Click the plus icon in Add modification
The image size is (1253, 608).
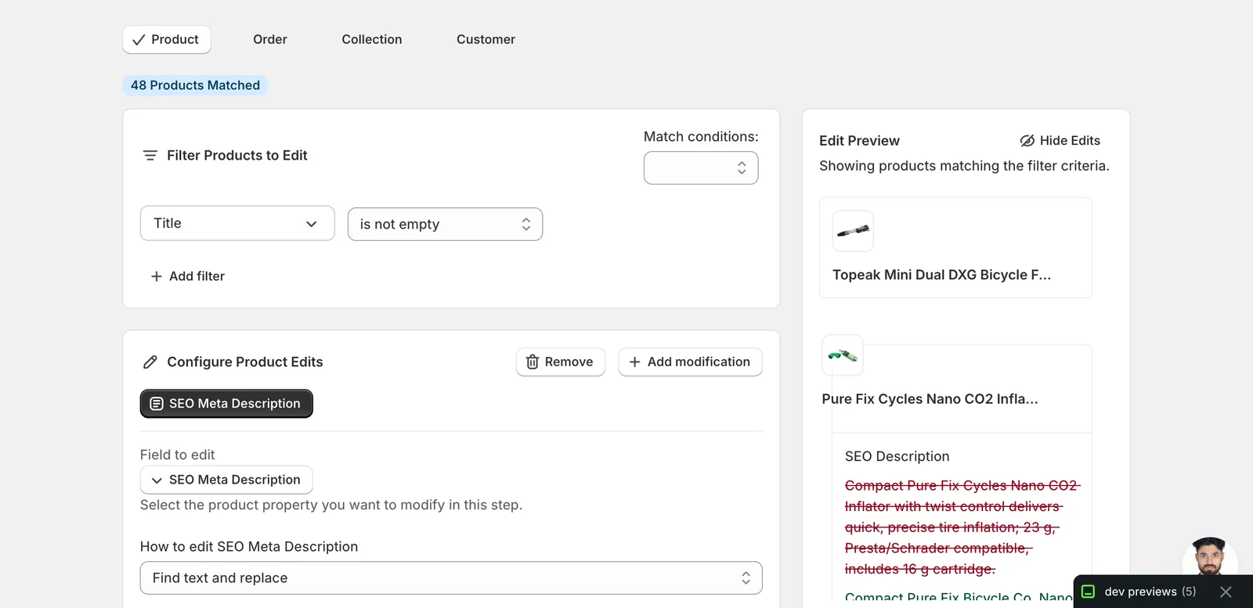(x=635, y=362)
